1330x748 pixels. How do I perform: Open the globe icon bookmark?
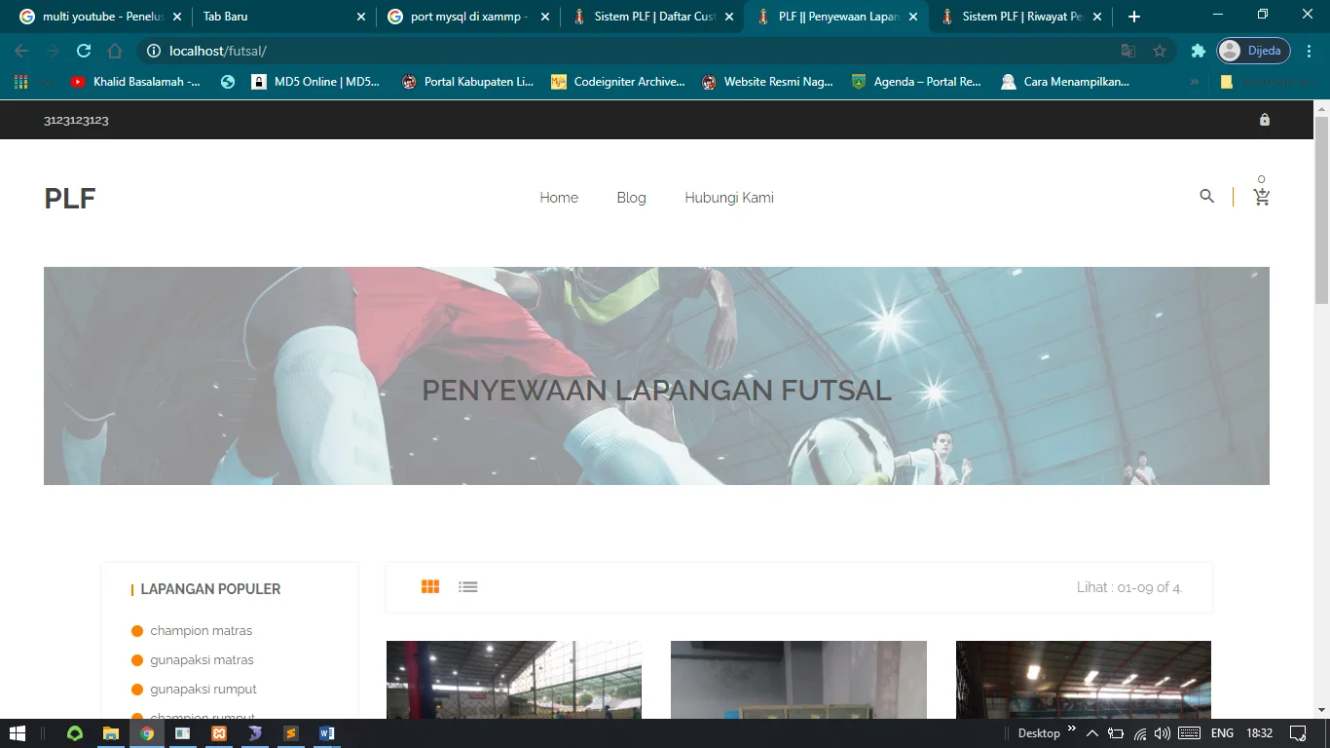[228, 82]
